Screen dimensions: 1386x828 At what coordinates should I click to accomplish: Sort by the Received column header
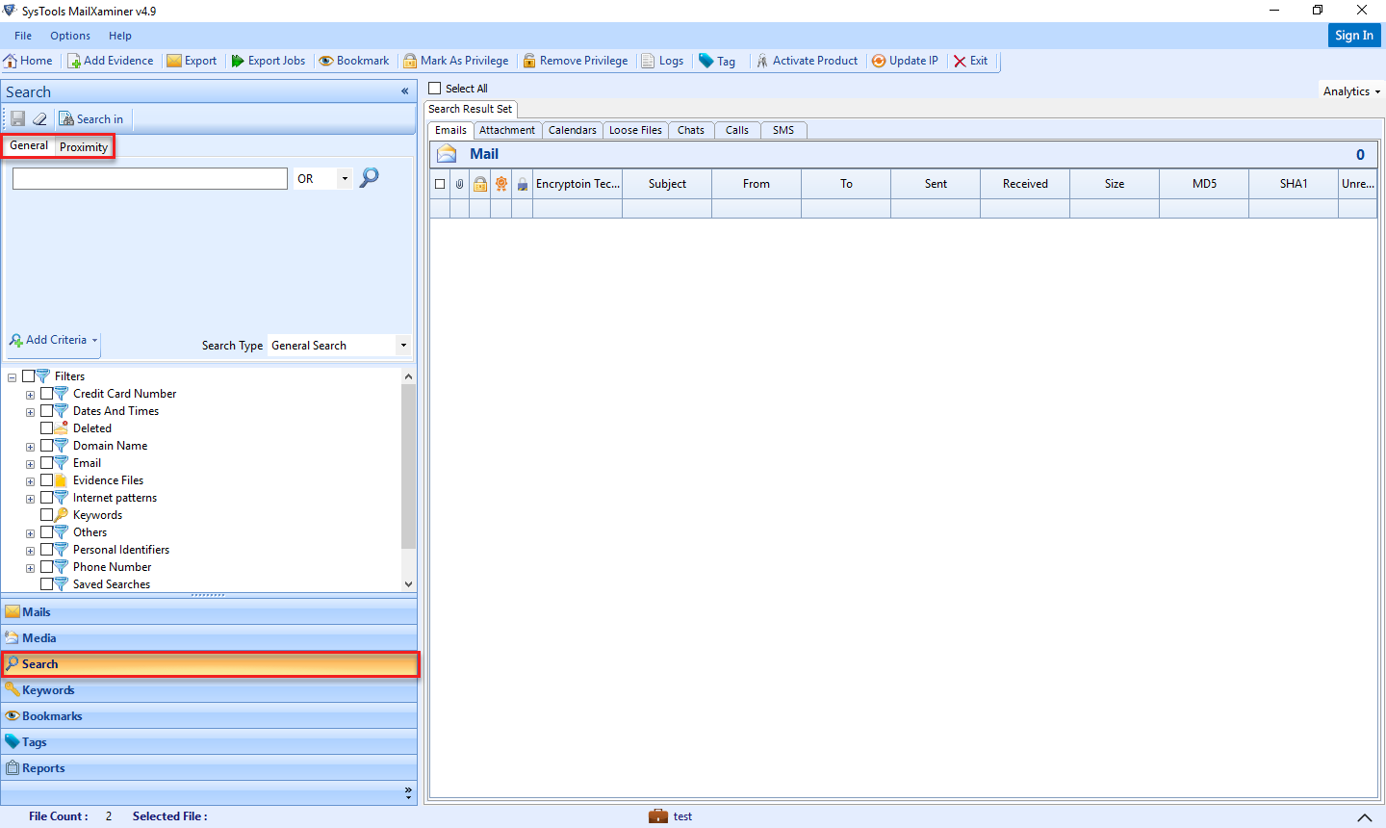tap(1025, 184)
